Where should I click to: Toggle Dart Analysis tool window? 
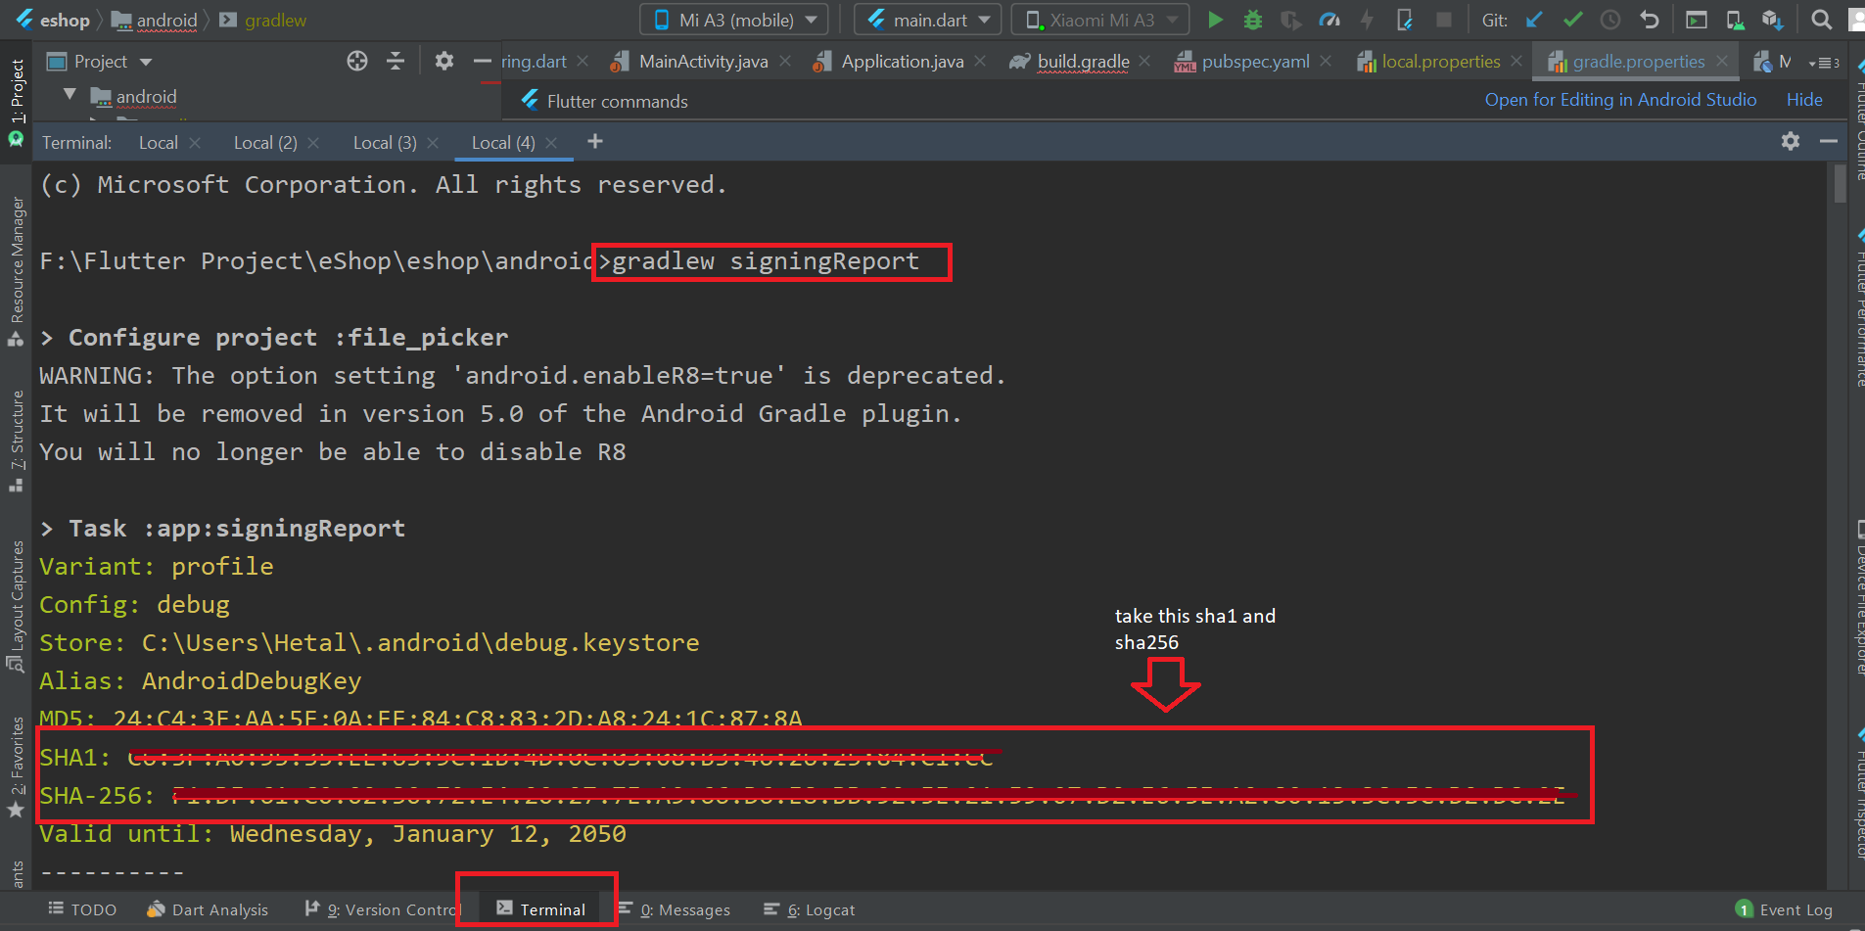pyautogui.click(x=208, y=909)
